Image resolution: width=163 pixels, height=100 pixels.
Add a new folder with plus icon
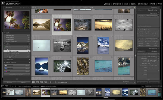[x=30, y=44]
